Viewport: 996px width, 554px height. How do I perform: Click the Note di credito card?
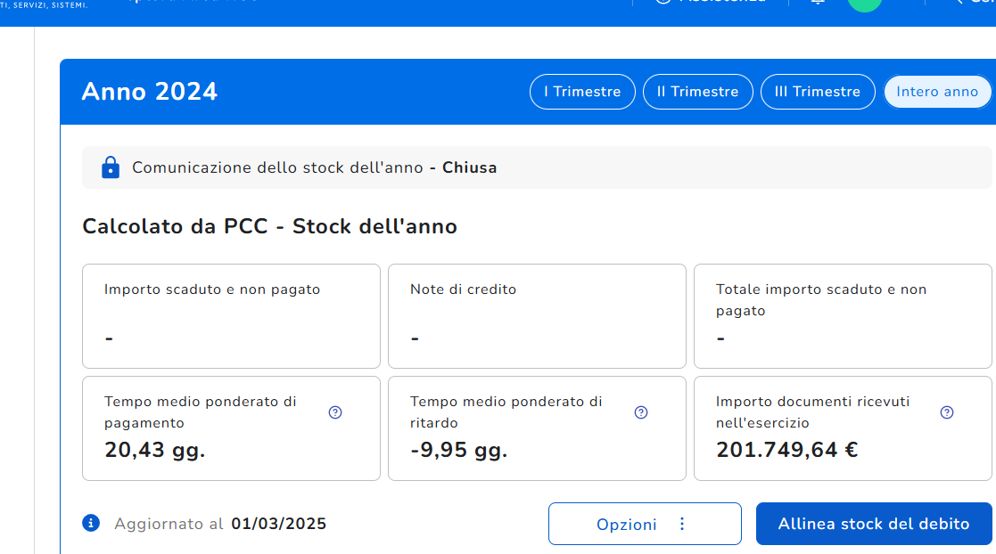point(537,315)
